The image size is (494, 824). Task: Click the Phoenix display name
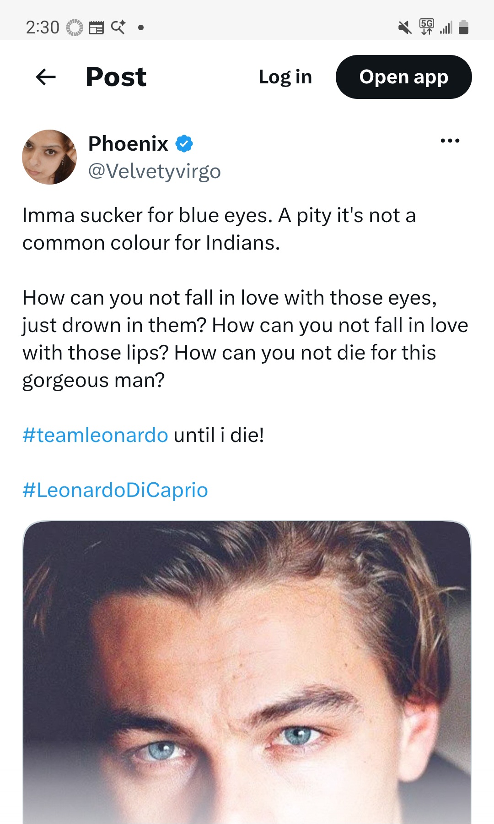click(128, 144)
